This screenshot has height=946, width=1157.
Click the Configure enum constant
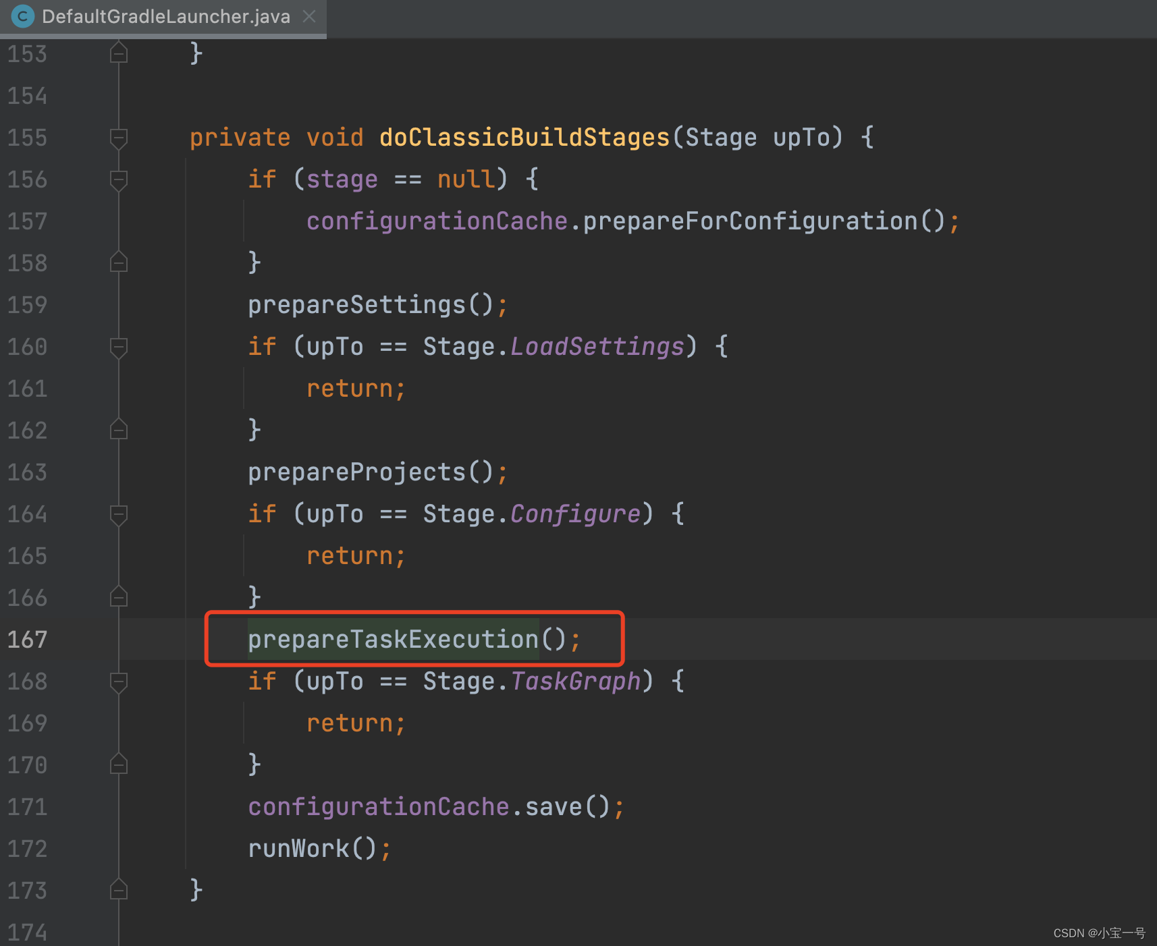click(x=575, y=513)
